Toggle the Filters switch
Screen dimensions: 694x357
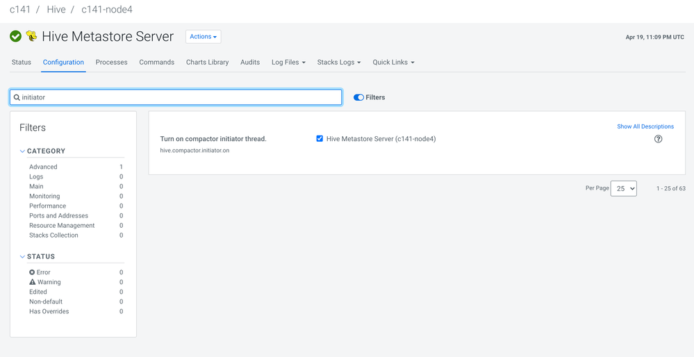(x=358, y=97)
